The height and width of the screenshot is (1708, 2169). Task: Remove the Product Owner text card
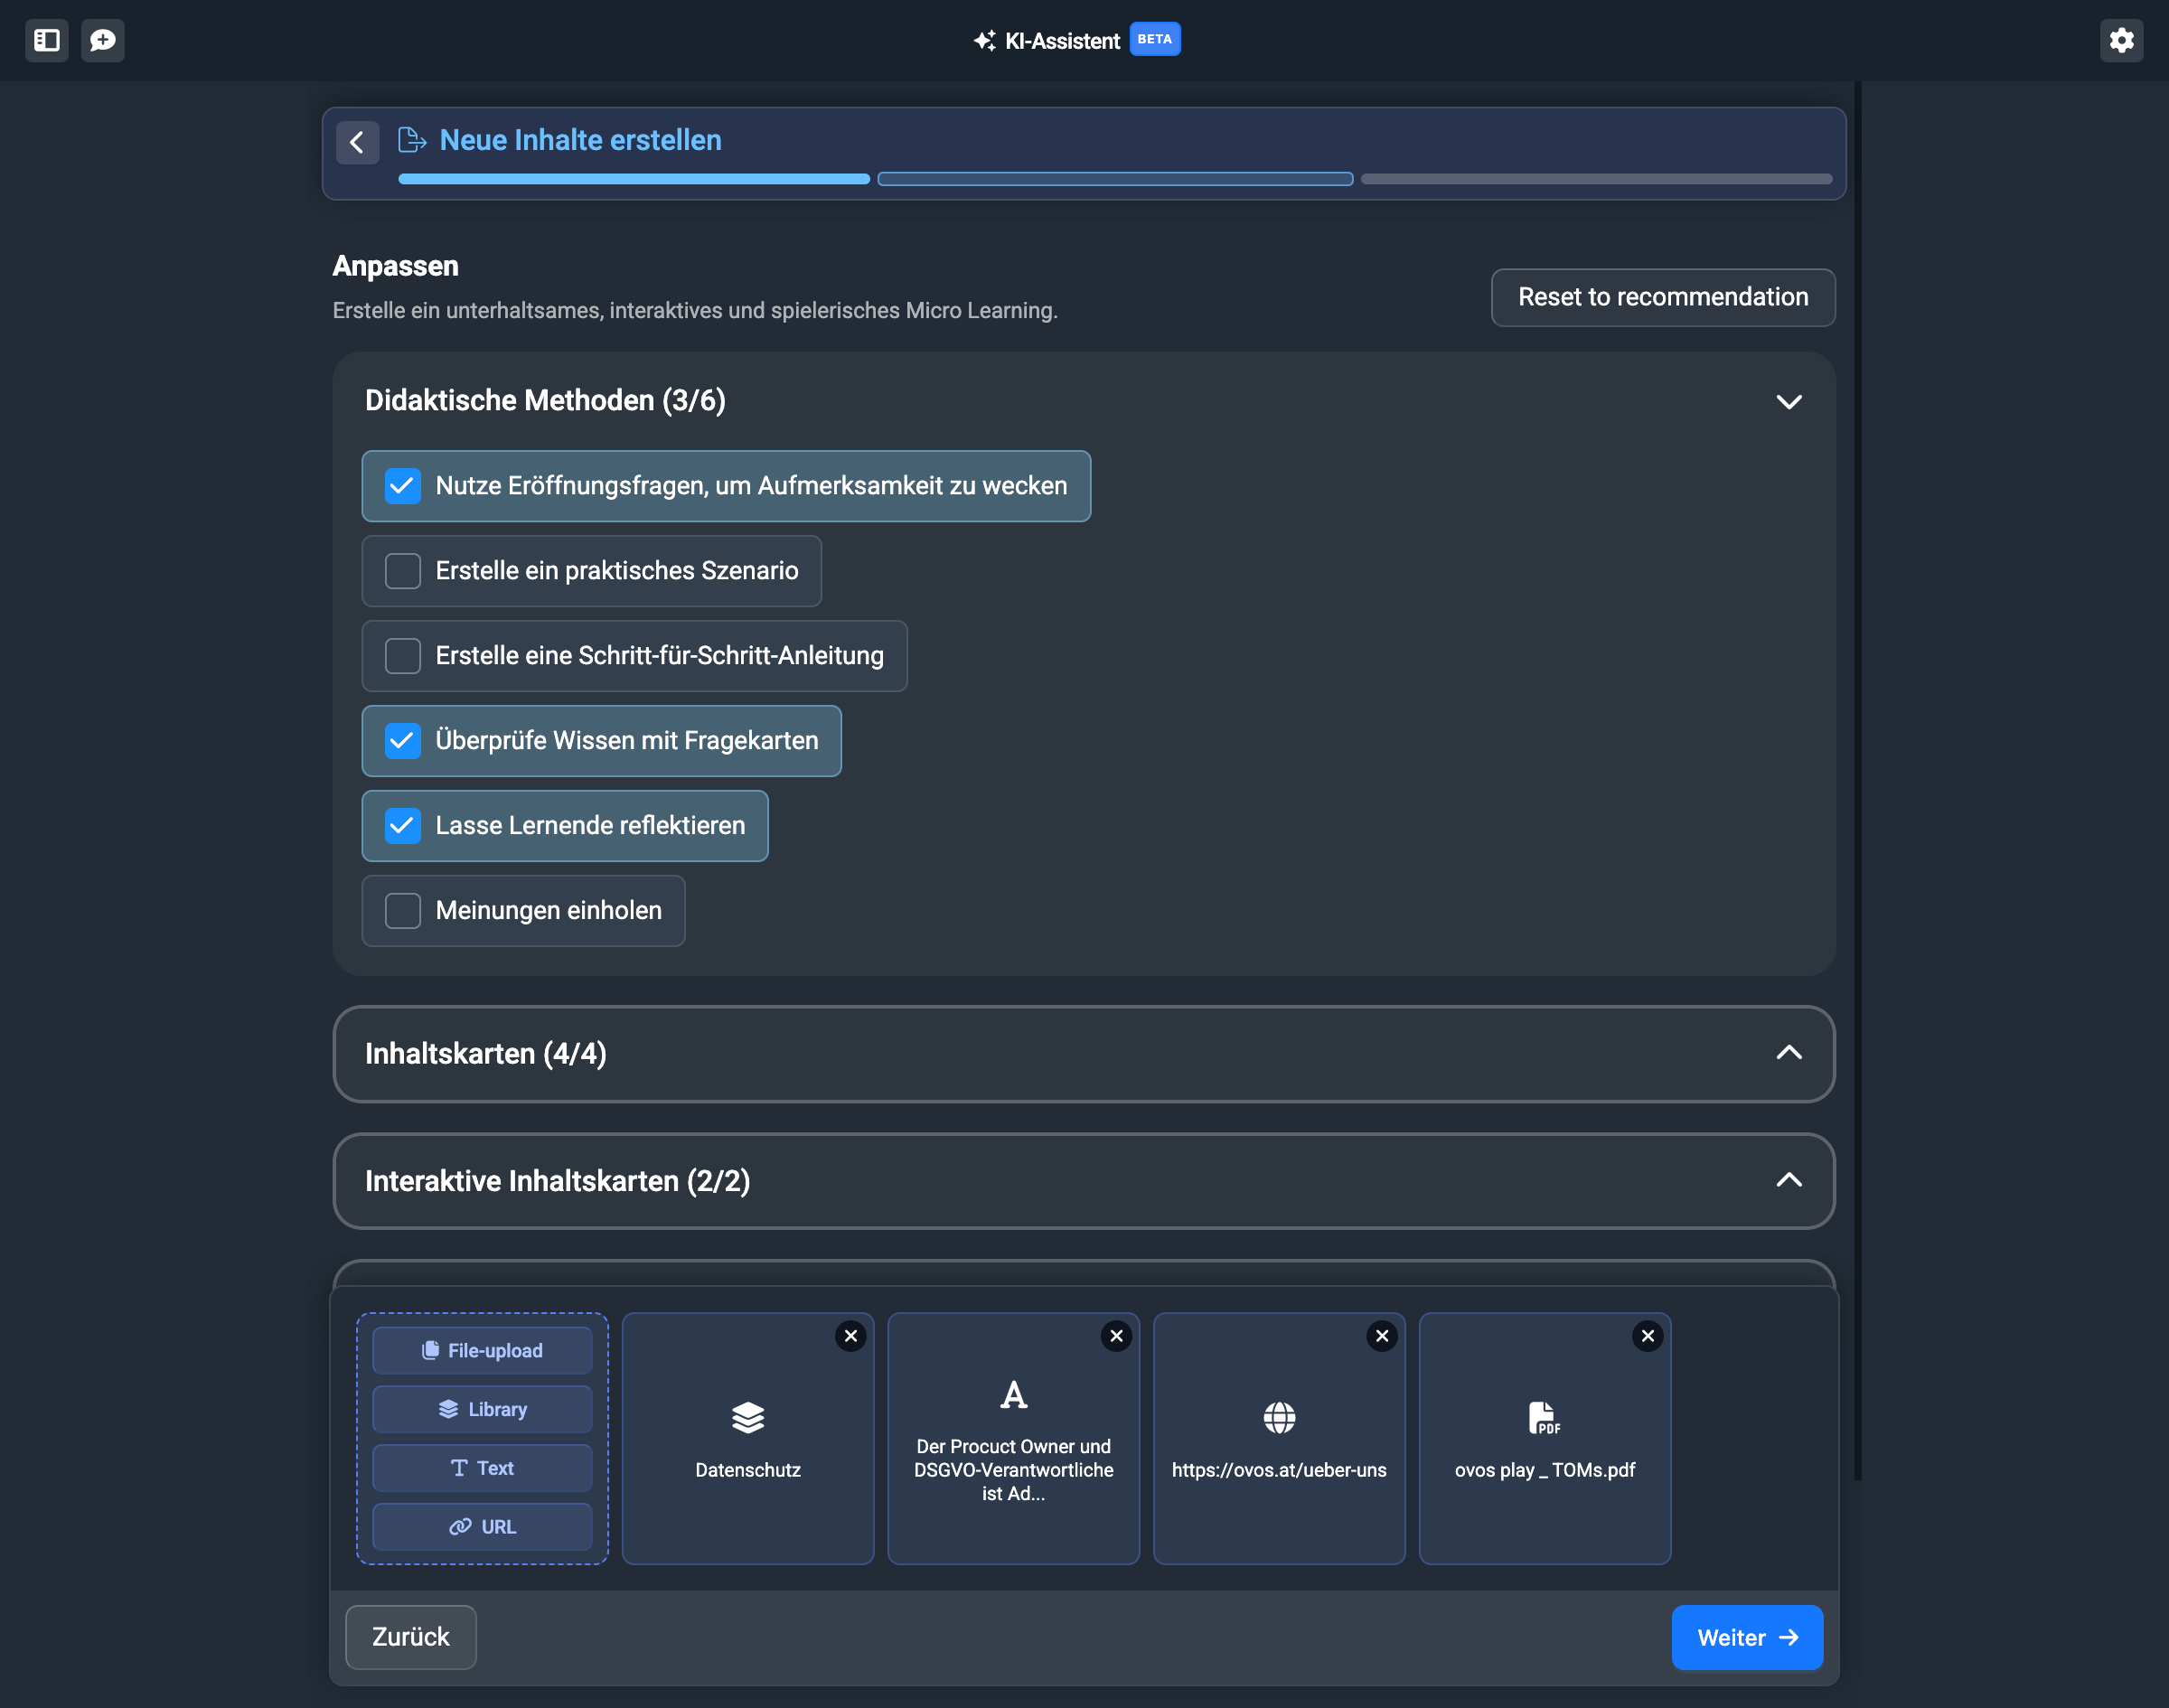click(x=1116, y=1336)
